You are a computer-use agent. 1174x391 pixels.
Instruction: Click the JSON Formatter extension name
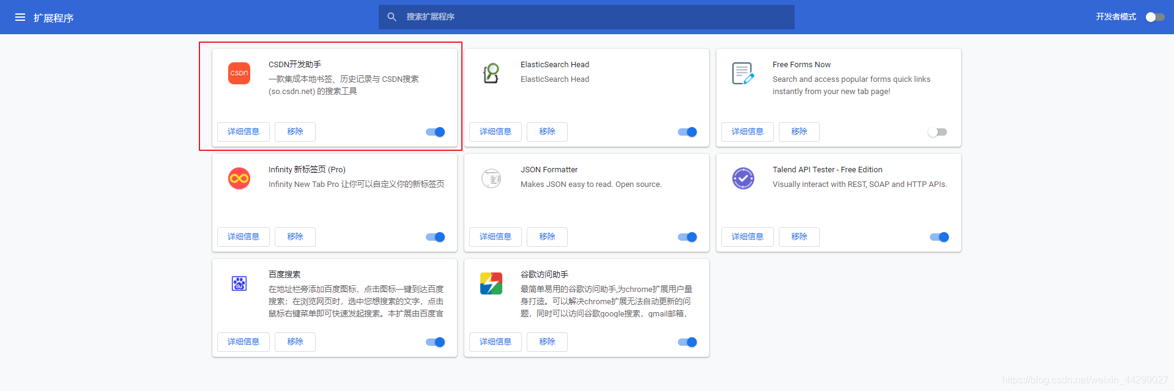coord(549,170)
